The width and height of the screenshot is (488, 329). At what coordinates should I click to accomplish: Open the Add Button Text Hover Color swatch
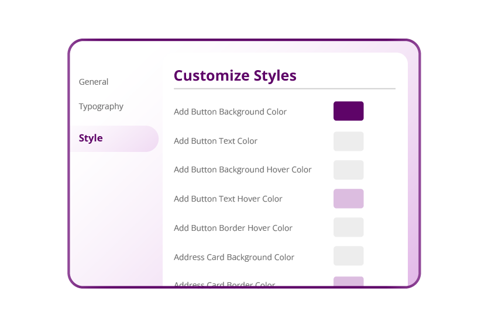[348, 199]
